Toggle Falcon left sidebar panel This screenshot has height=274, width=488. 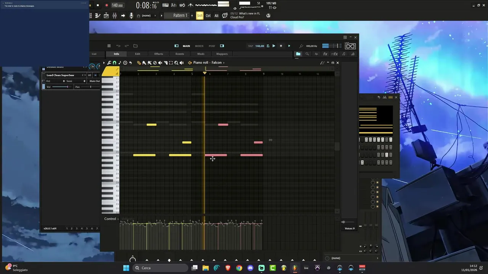pyautogui.click(x=177, y=46)
